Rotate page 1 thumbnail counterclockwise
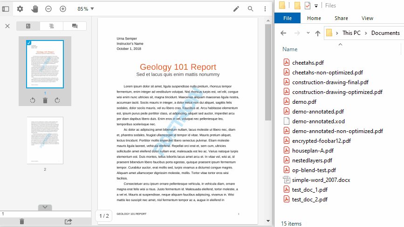This screenshot has width=404, height=227. point(33,100)
